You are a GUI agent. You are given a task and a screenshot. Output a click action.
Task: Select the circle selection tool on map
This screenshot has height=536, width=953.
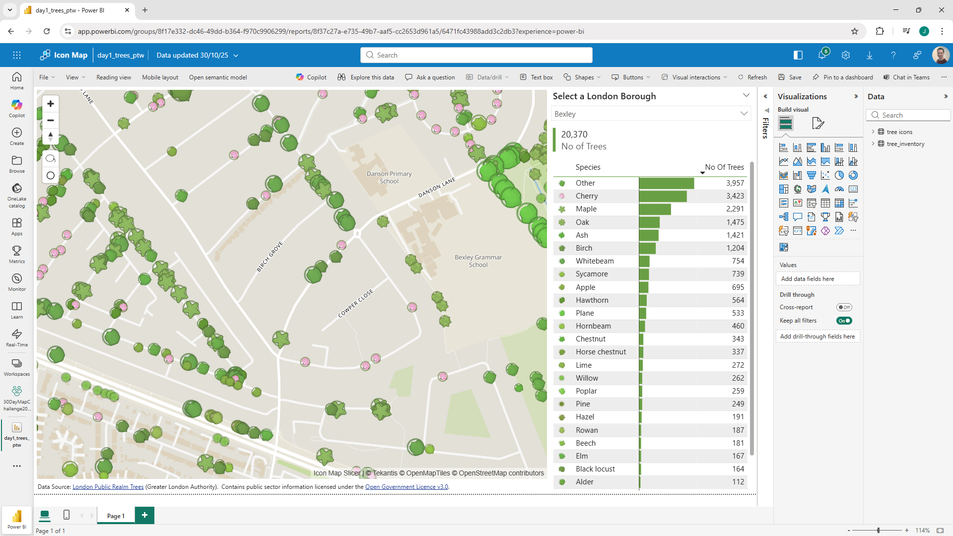pyautogui.click(x=50, y=175)
